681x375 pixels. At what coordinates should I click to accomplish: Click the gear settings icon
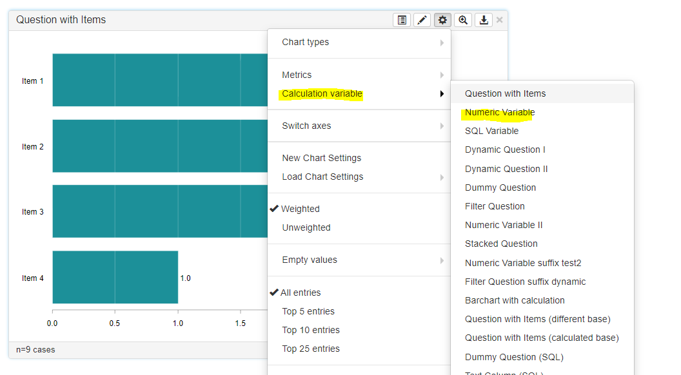[x=442, y=20]
